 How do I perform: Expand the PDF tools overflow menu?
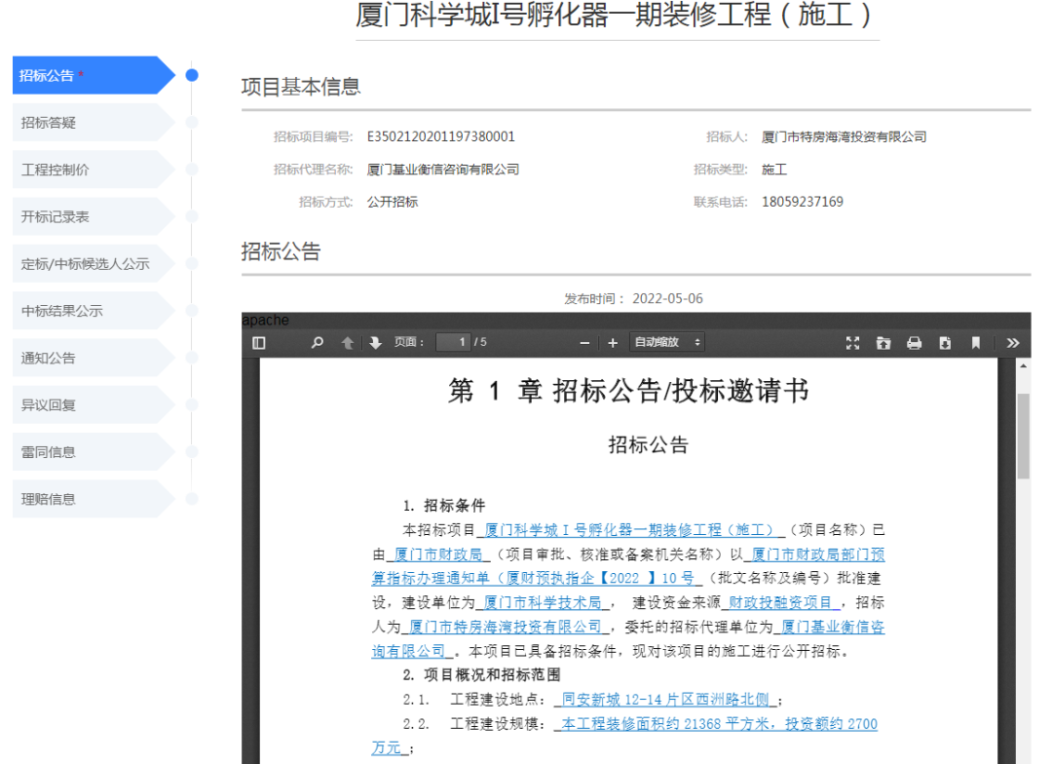pyautogui.click(x=1012, y=343)
